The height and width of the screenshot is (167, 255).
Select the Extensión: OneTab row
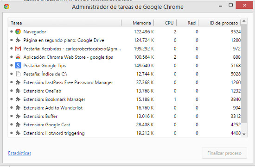(x=124, y=91)
